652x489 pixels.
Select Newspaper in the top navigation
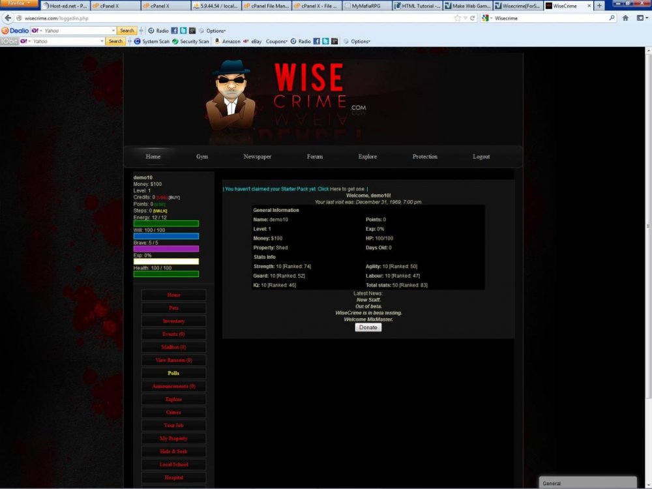pos(257,156)
